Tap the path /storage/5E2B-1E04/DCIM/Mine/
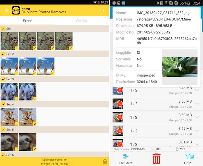This screenshot has height=166, width=203. (x=164, y=19)
